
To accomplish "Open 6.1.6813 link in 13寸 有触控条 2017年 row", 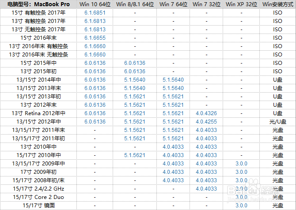I will click(x=95, y=21).
